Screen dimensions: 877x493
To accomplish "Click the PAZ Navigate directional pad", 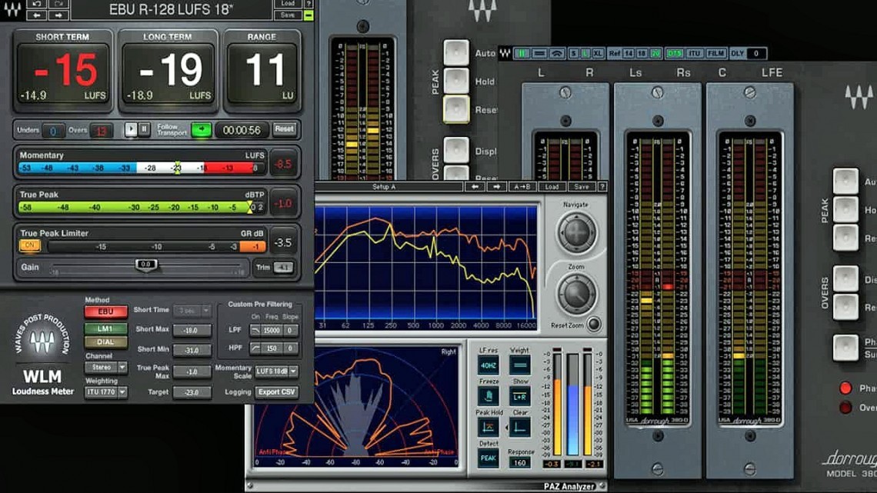I will point(576,232).
